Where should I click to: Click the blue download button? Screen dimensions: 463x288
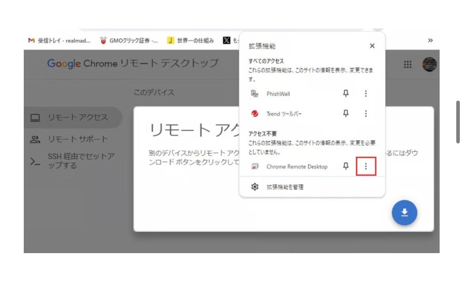[x=404, y=213]
